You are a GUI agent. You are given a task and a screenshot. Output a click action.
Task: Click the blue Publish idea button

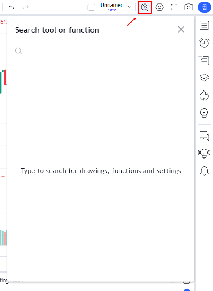(204, 7)
